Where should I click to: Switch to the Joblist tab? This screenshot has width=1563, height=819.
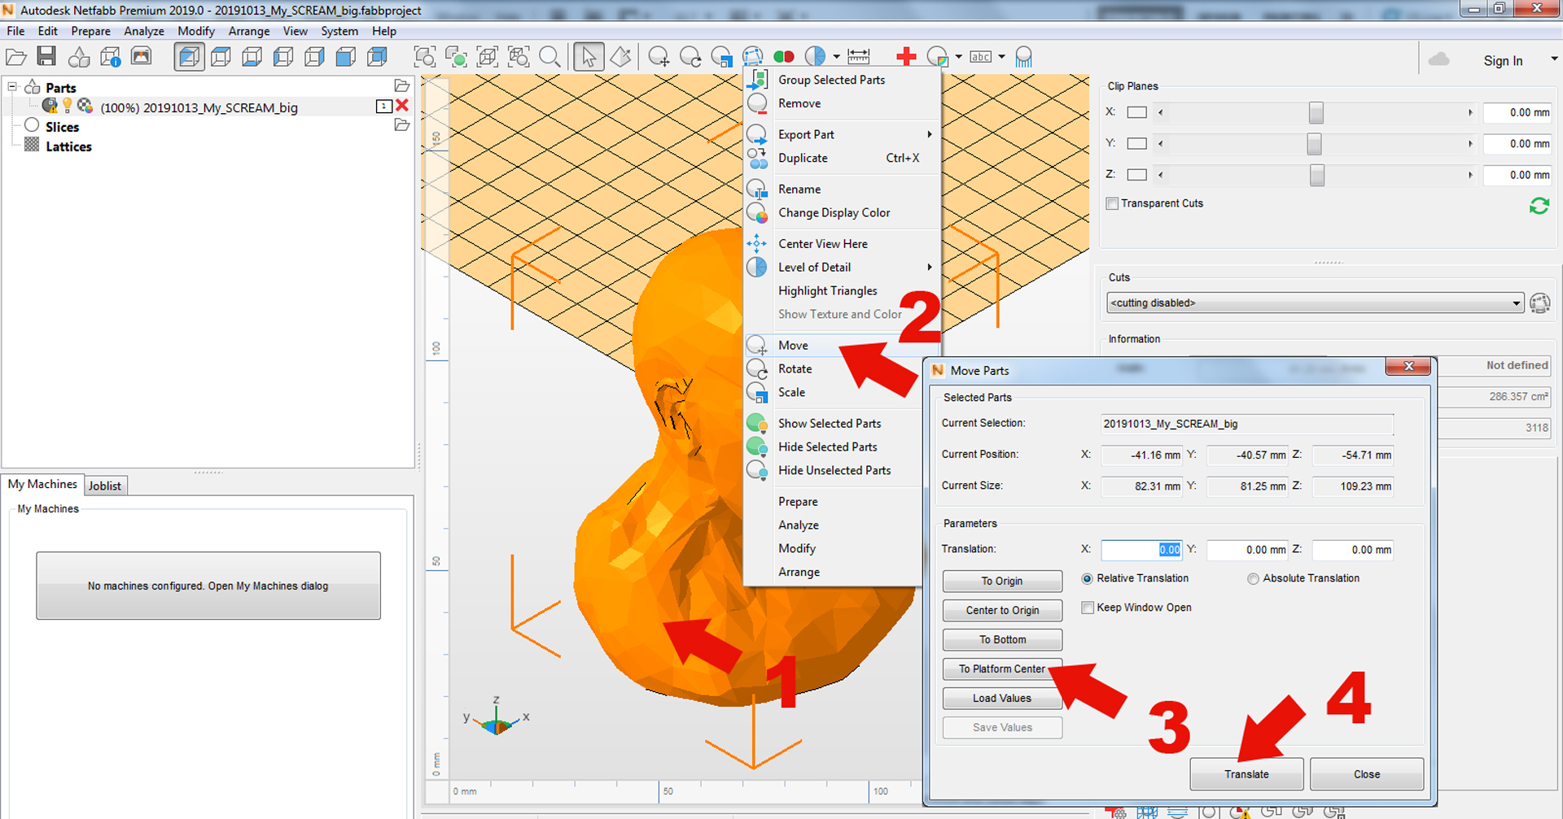pos(105,486)
